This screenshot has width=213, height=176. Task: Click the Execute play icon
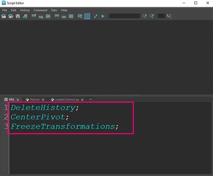(103, 16)
